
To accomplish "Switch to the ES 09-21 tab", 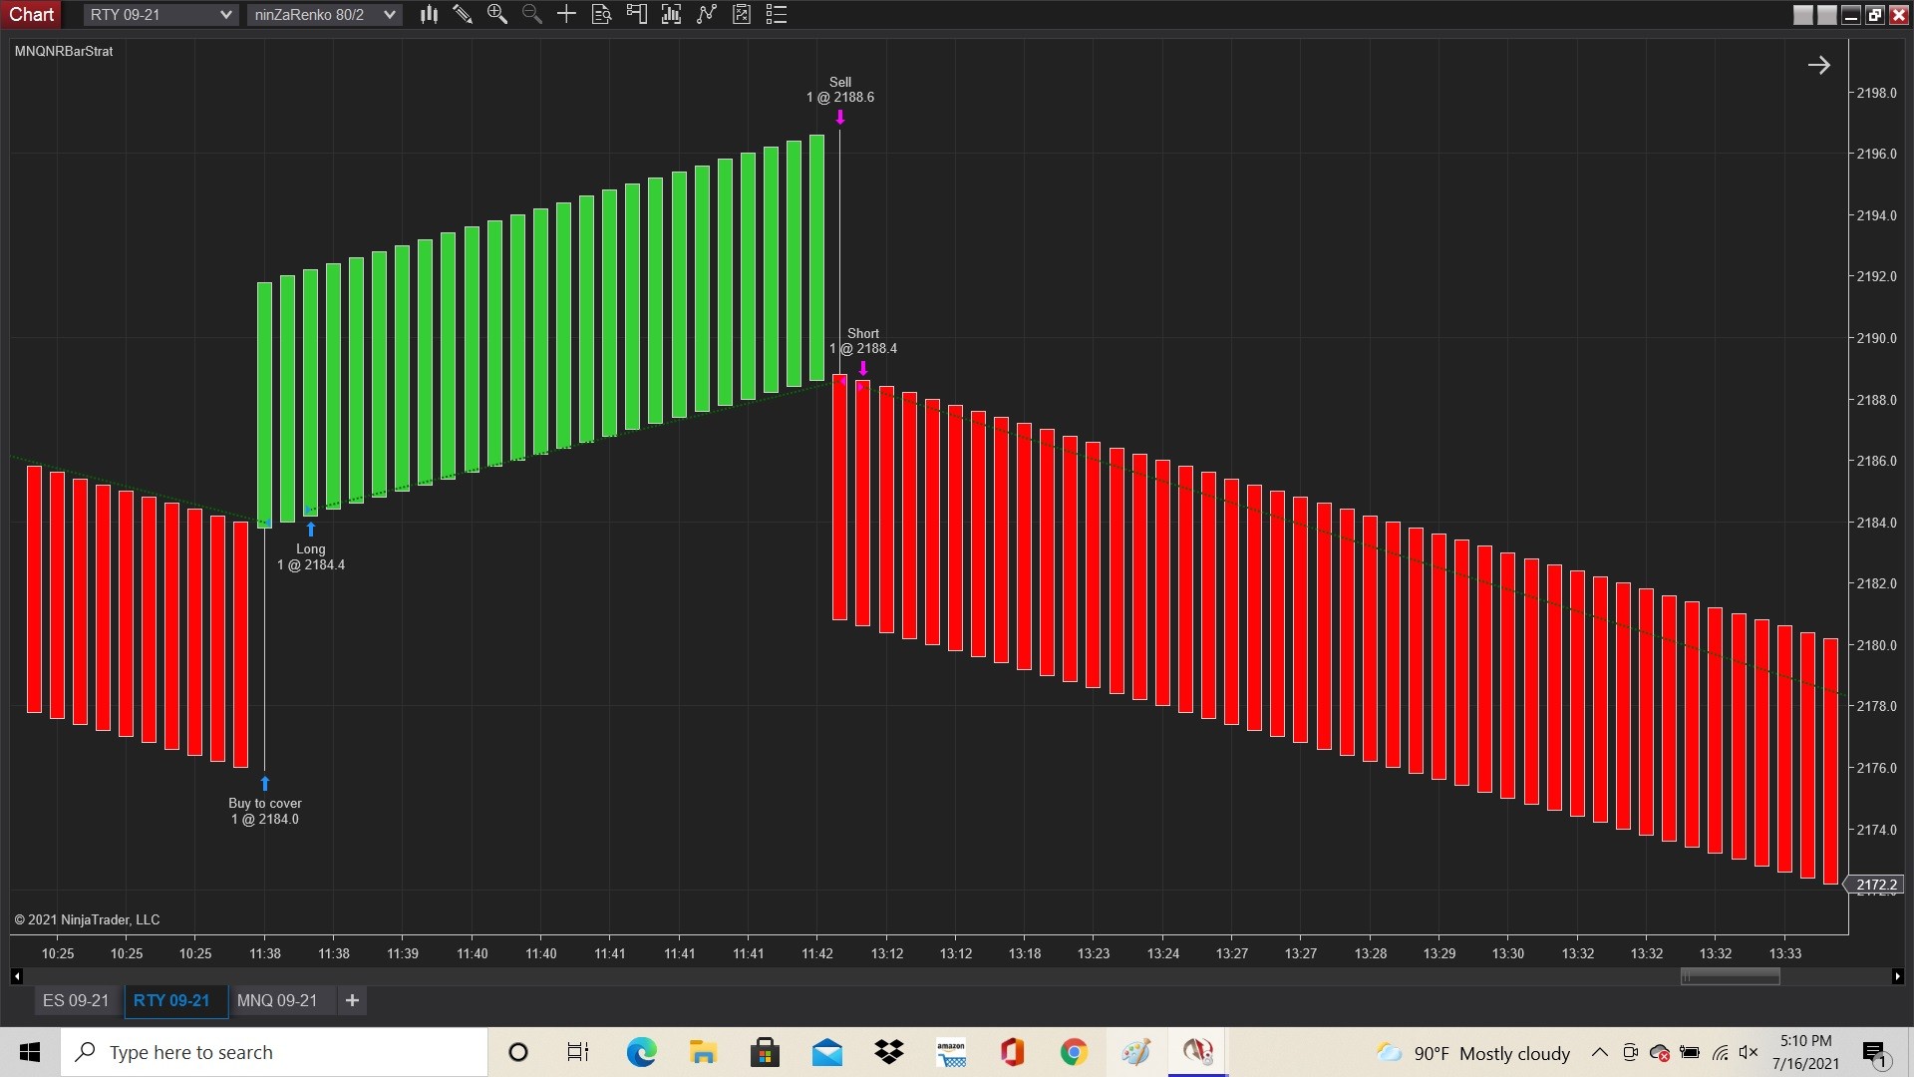I will click(x=76, y=1000).
